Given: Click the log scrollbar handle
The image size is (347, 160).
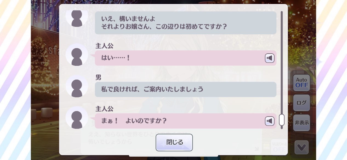Looking at the screenshot, I should pos(281,120).
